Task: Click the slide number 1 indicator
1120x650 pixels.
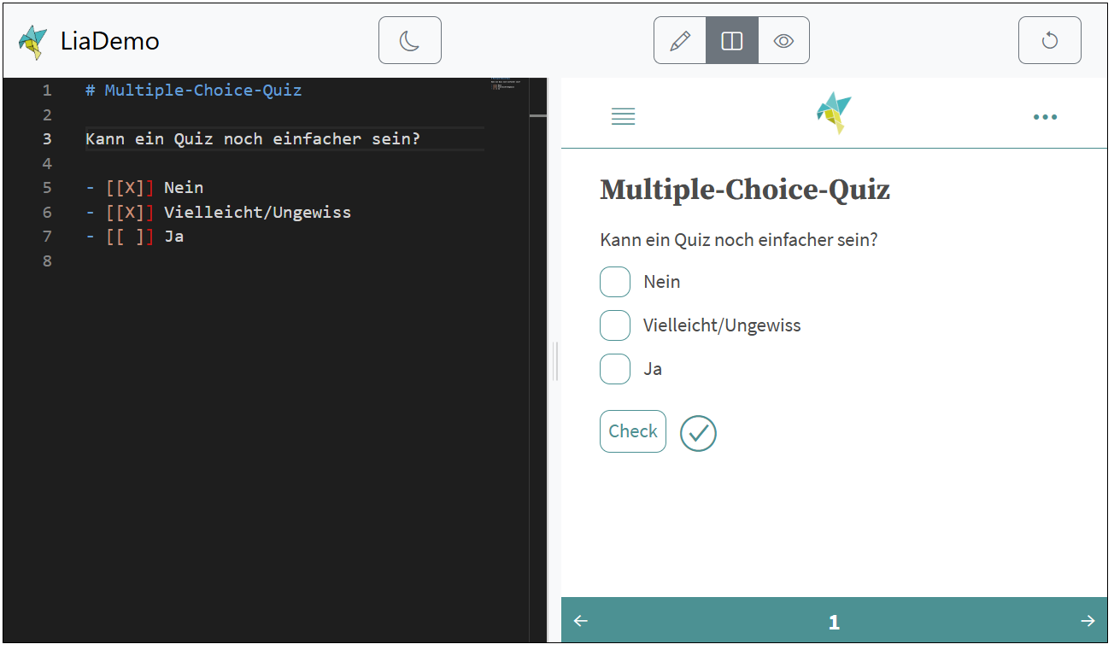Action: point(834,623)
